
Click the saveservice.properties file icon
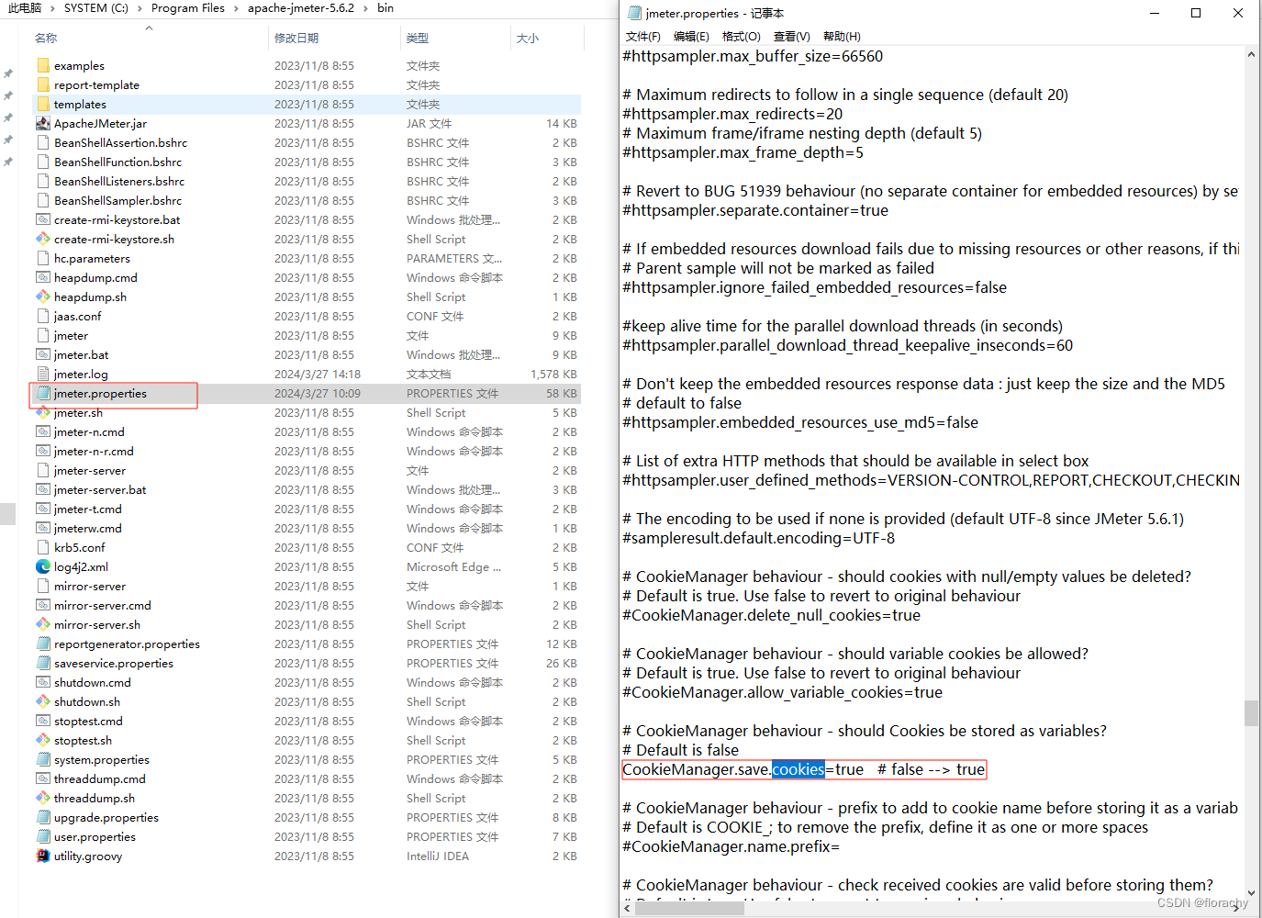click(x=43, y=664)
